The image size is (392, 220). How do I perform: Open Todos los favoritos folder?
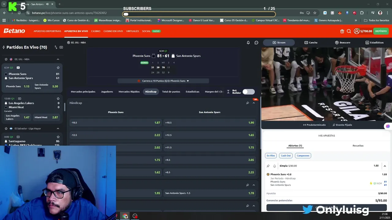(376, 20)
